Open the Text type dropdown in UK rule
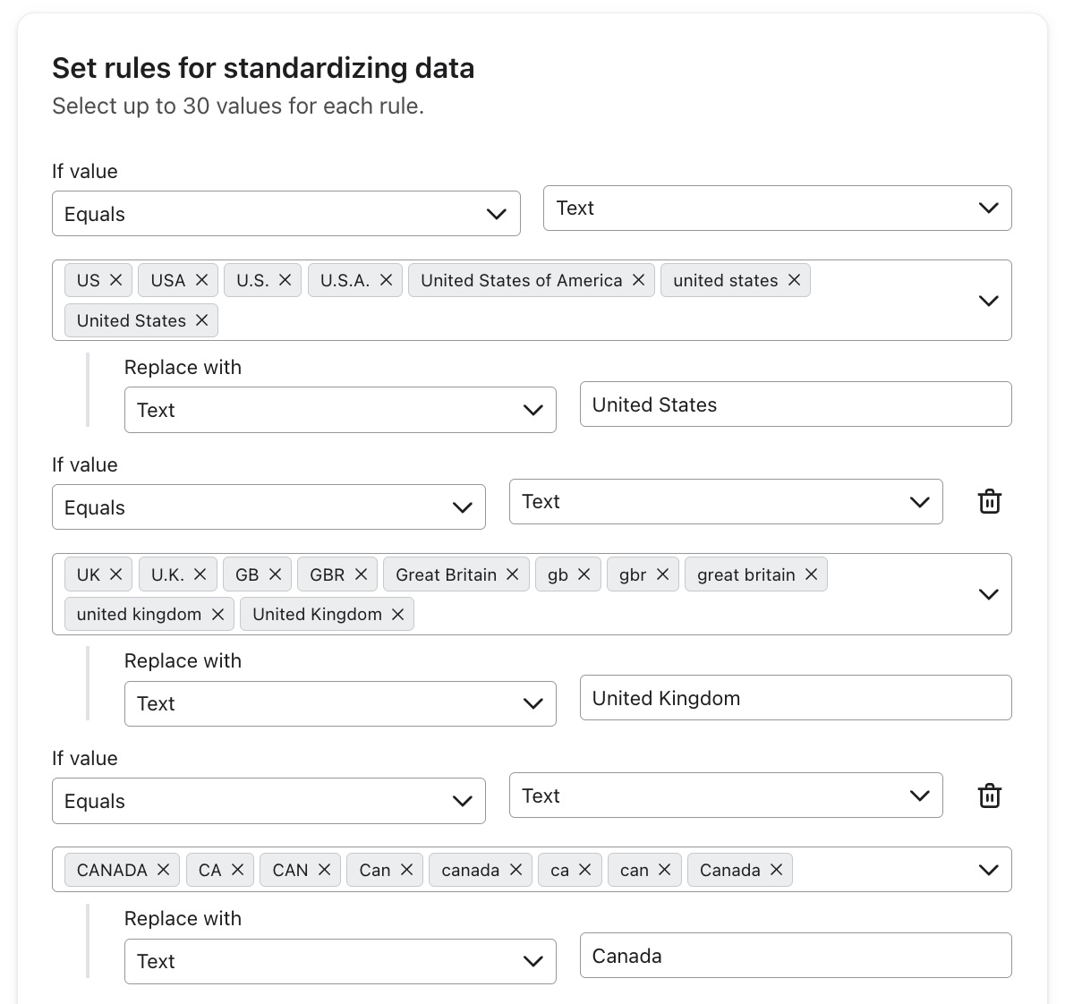This screenshot has width=1065, height=1004. pos(725,502)
